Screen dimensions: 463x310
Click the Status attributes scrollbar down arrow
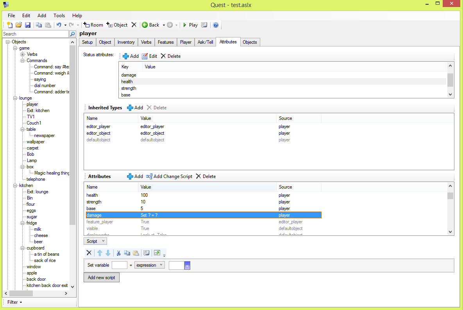pyautogui.click(x=450, y=95)
